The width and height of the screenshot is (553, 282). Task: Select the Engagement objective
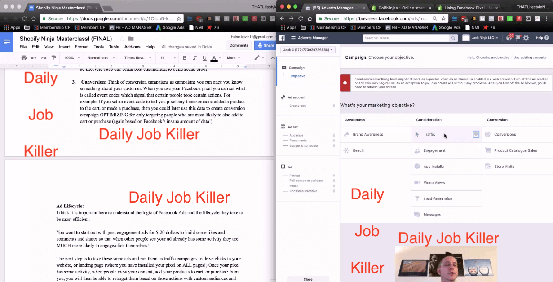(x=446, y=150)
